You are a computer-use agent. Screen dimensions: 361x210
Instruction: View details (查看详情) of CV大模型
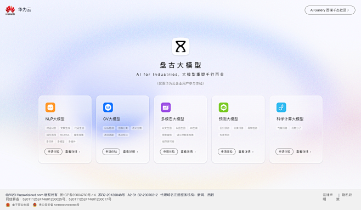tap(131, 152)
